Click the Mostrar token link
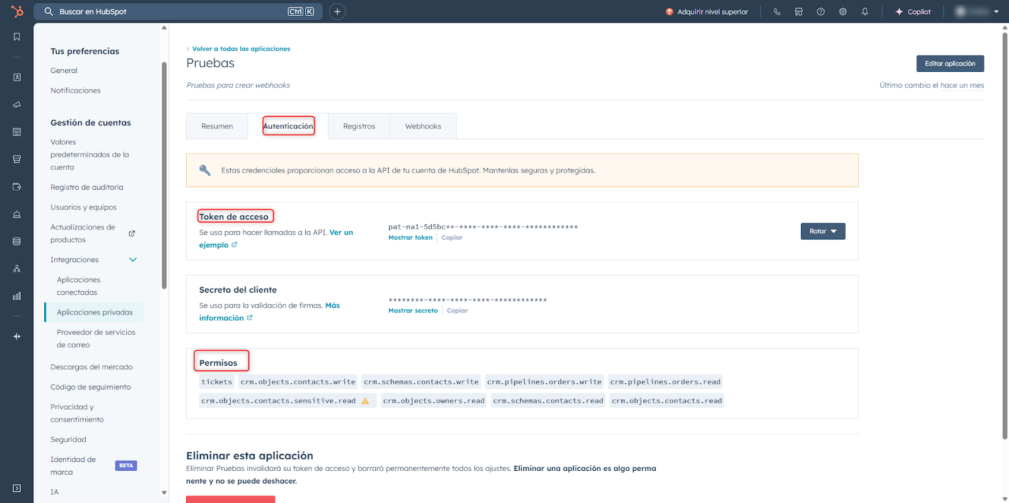 point(410,238)
